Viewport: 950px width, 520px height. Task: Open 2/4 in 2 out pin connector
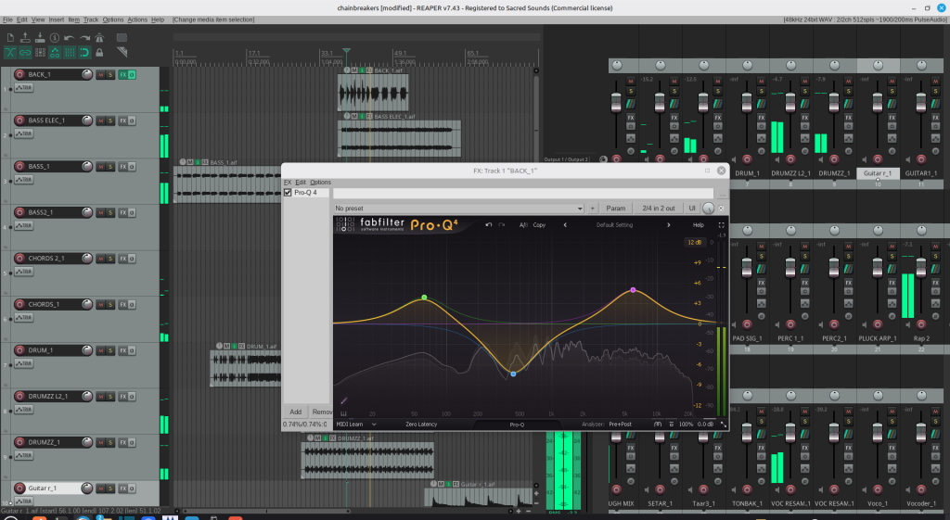click(659, 209)
